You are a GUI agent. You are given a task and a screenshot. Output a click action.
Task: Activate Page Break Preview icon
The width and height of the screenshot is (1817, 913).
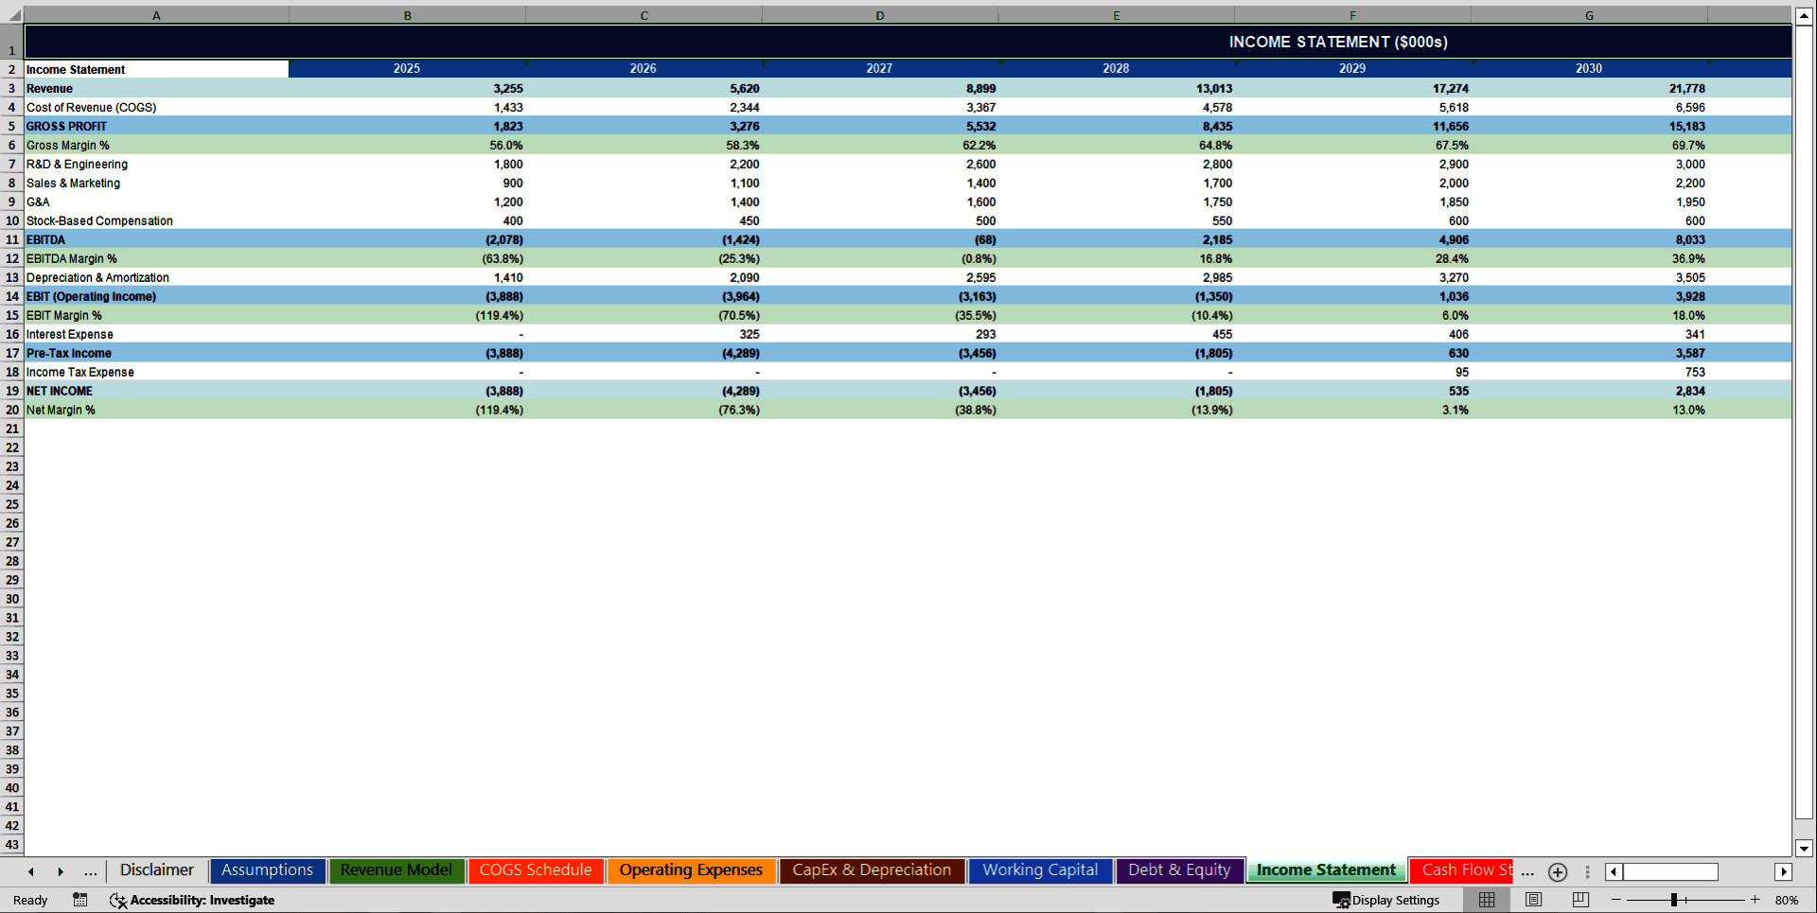point(1579,900)
